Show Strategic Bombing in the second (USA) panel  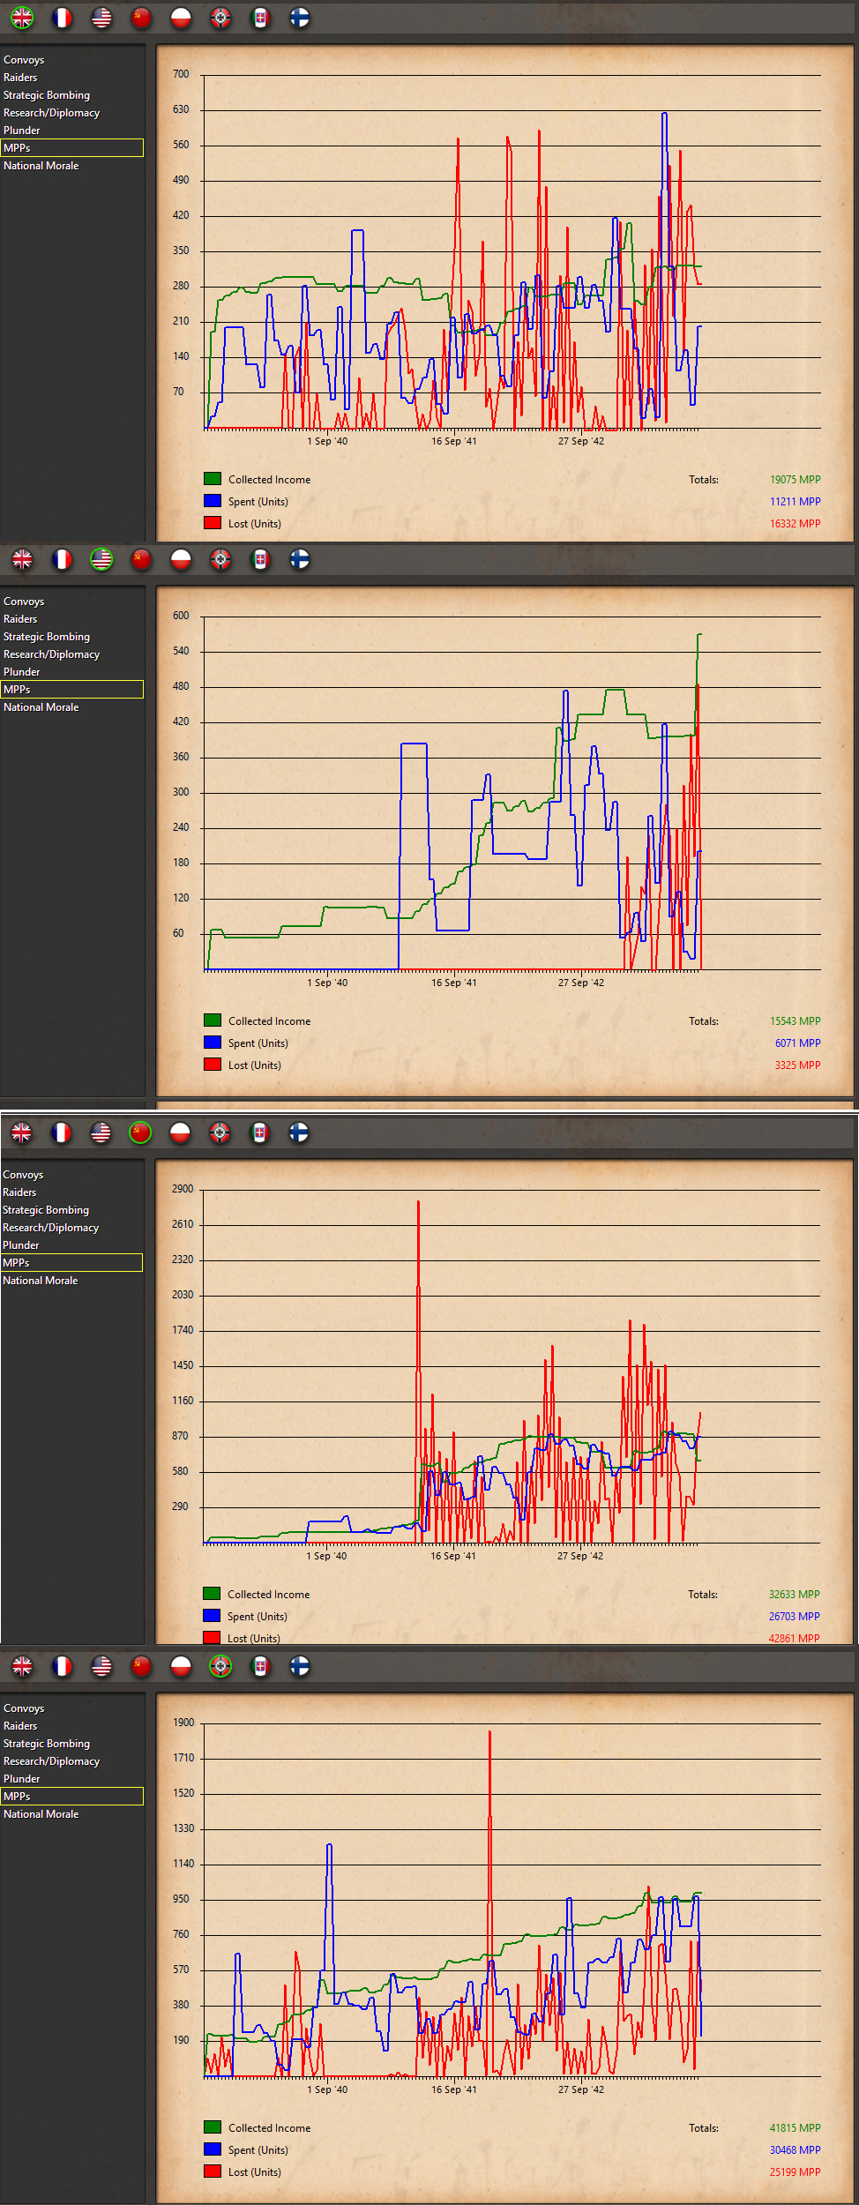47,637
